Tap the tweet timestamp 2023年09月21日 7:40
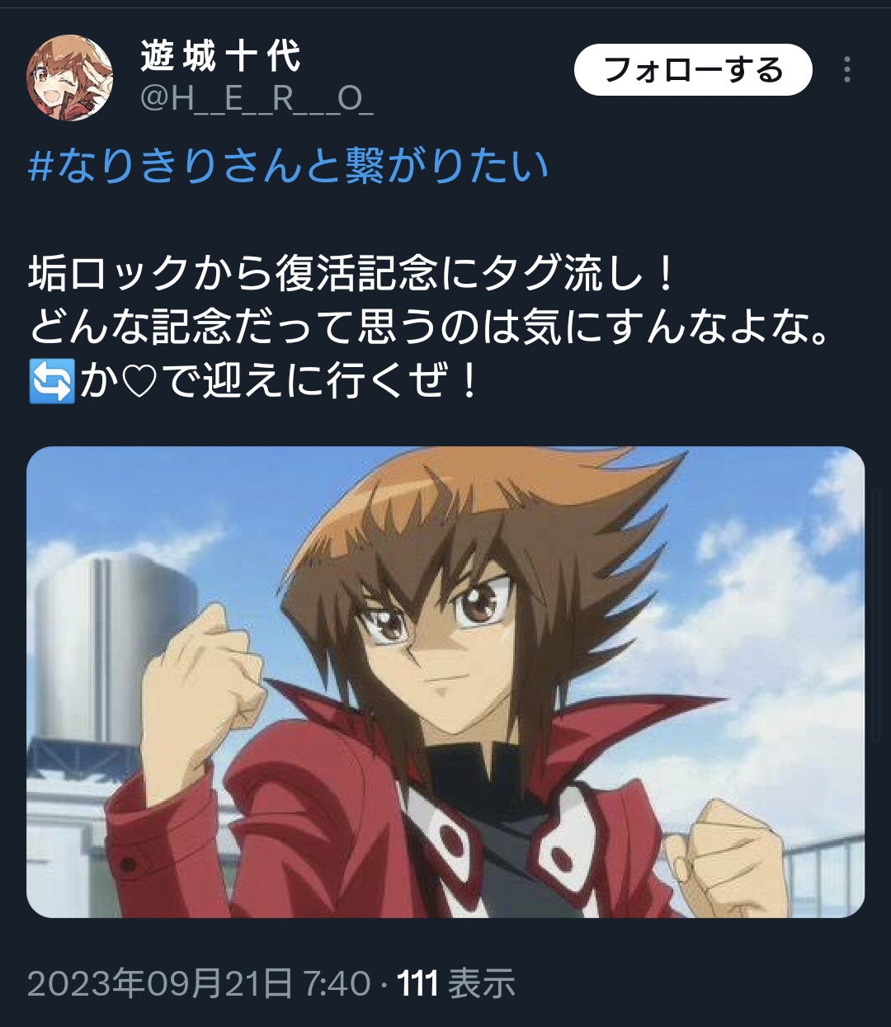 (199, 984)
